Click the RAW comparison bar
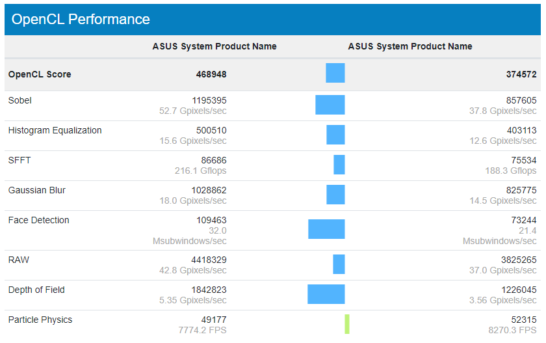This screenshot has width=546, height=343. (x=339, y=264)
